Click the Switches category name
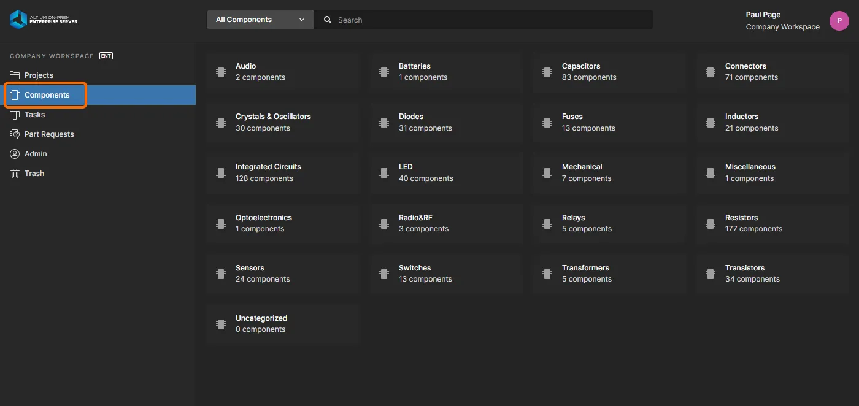Screen dimensions: 859x406 coord(415,268)
